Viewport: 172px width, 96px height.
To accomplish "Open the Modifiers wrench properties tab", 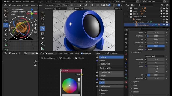I will pos(126,63).
